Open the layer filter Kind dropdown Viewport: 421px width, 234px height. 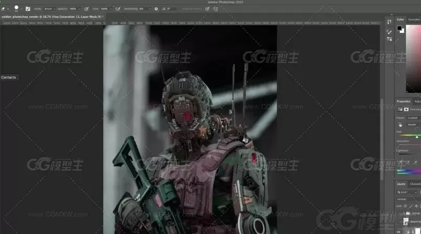[x=407, y=192]
